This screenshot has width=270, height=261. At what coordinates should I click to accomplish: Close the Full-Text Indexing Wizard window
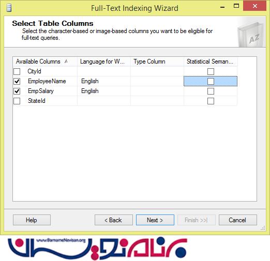pos(254,6)
